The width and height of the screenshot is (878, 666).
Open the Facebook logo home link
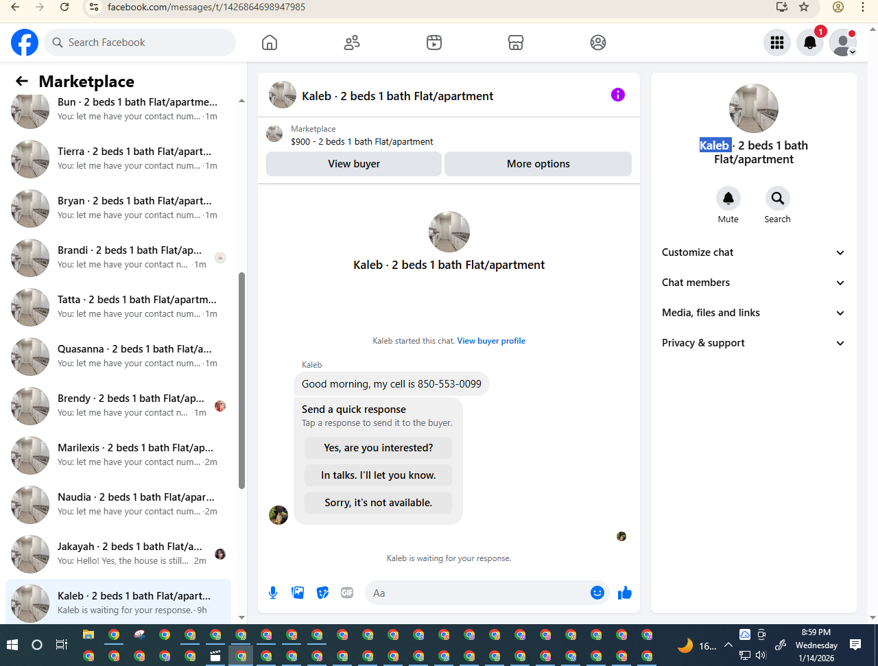click(x=25, y=43)
